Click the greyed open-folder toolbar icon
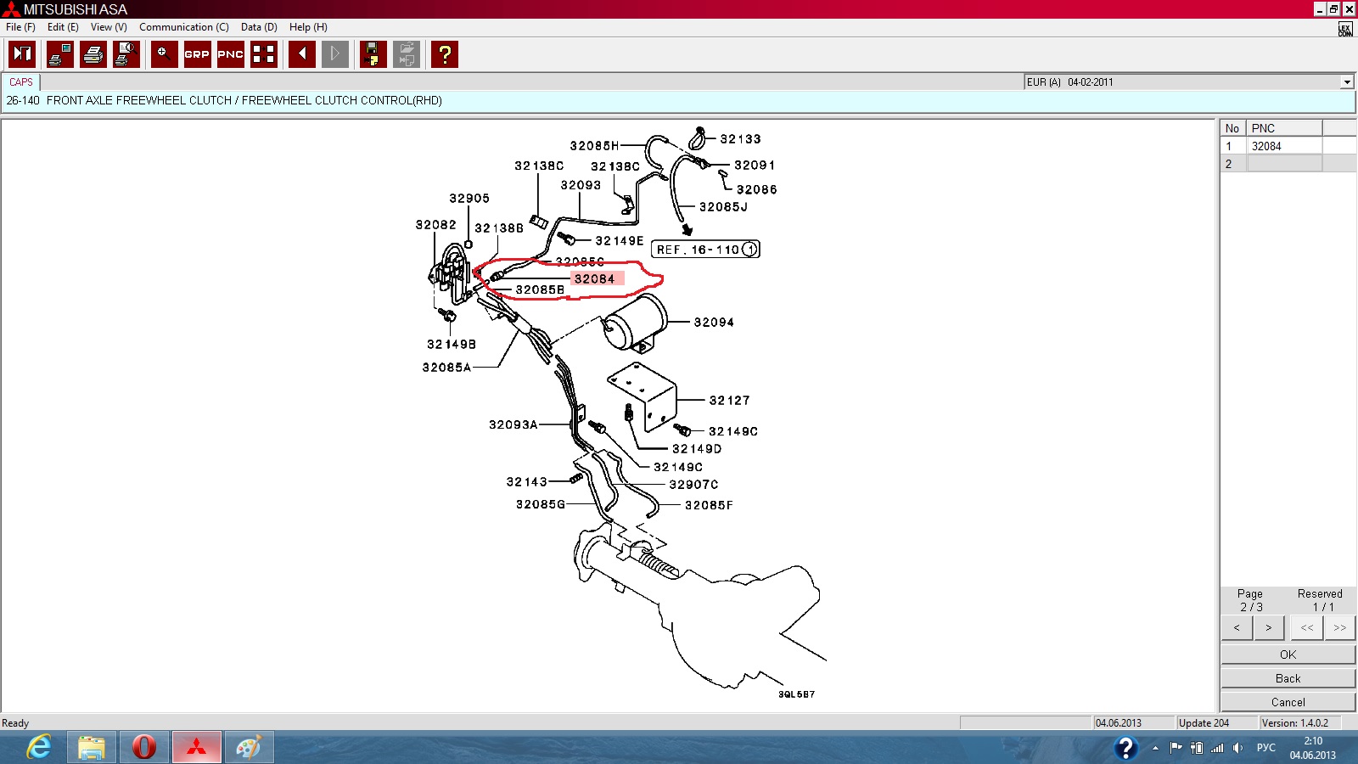The image size is (1358, 764). click(407, 54)
